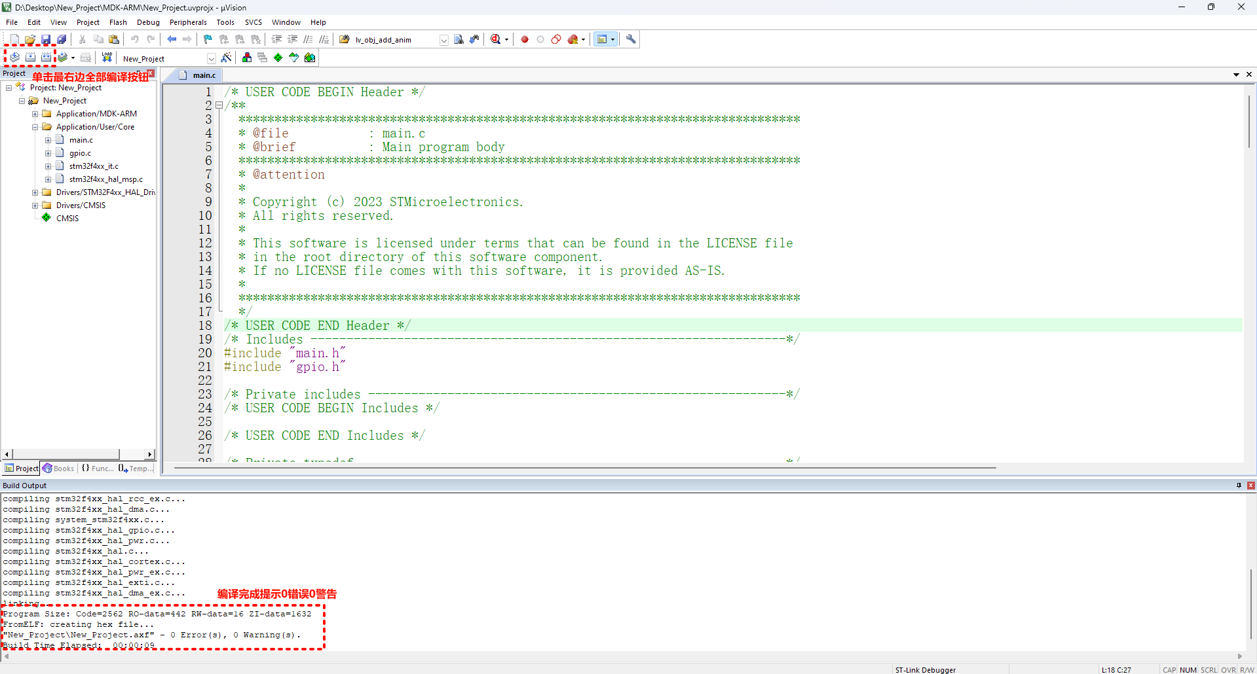Image resolution: width=1257 pixels, height=674 pixels.
Task: Select the CMSIS component item
Action: [x=67, y=219]
